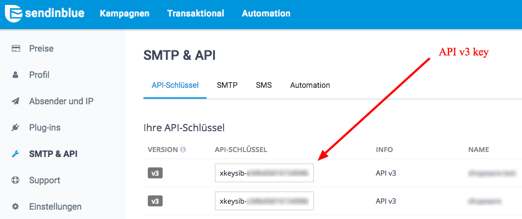Open the Plug-ins sidebar link

tap(45, 127)
